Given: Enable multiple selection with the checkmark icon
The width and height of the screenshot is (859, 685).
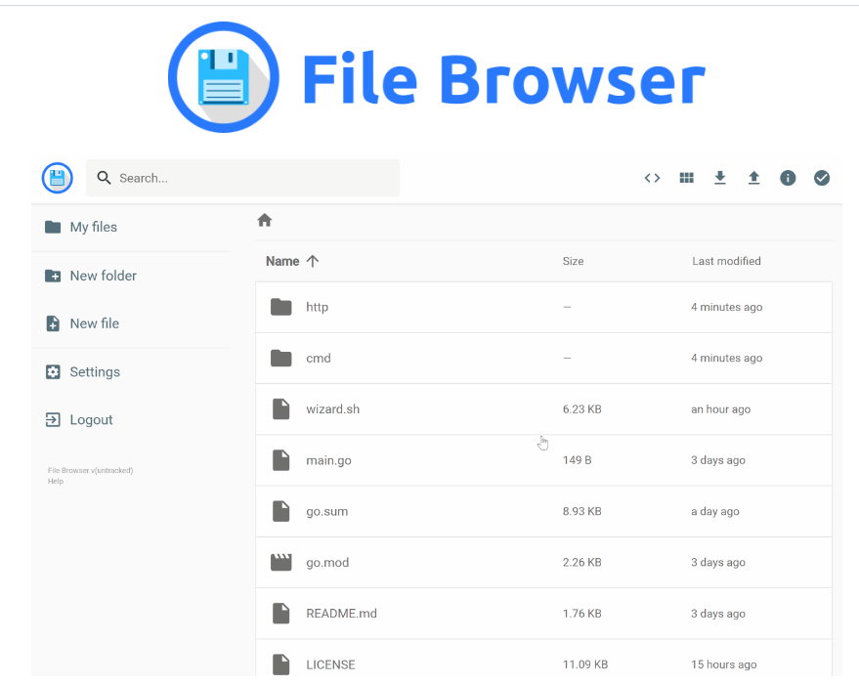Looking at the screenshot, I should coord(822,178).
